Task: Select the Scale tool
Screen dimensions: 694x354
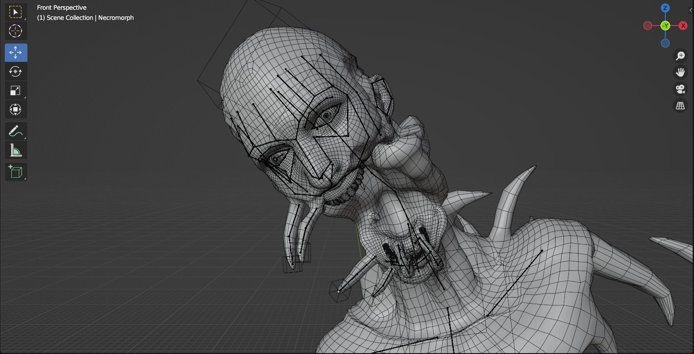Action: pos(15,90)
